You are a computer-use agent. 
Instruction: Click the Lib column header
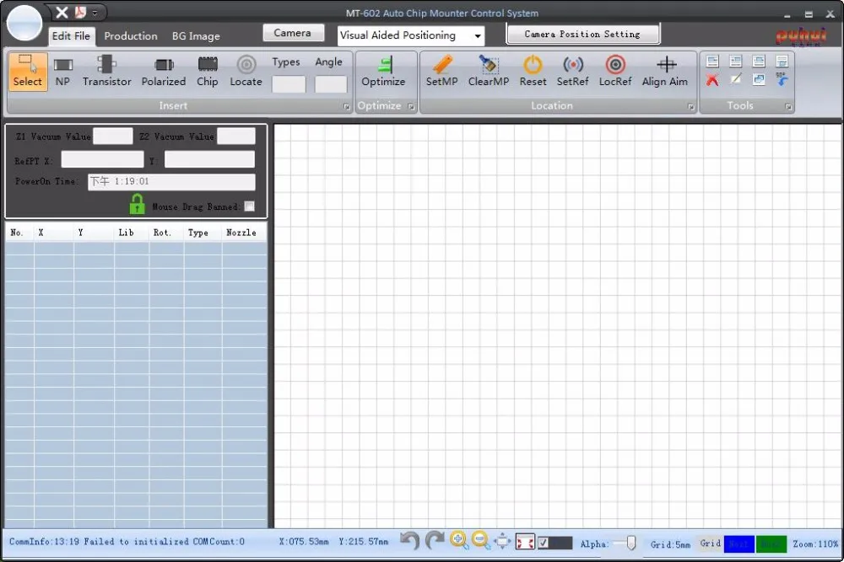[x=127, y=233]
